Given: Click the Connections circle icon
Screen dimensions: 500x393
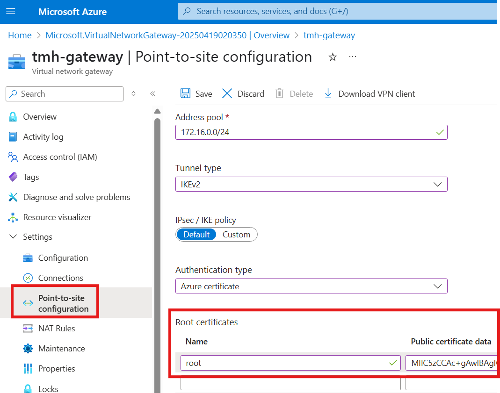Looking at the screenshot, I should 28,278.
